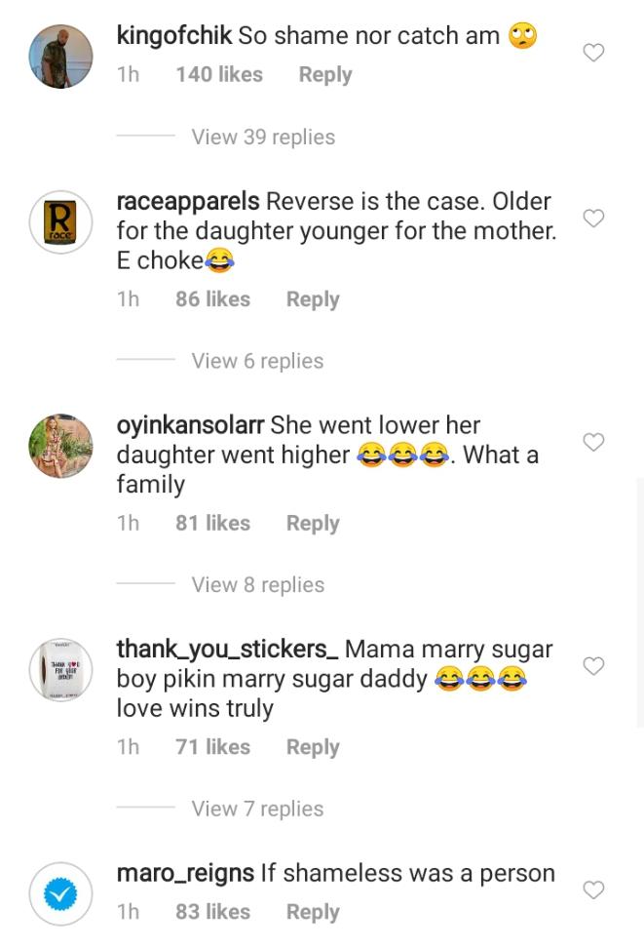Reply to raceapparels comment
The width and height of the screenshot is (644, 950).
click(313, 299)
